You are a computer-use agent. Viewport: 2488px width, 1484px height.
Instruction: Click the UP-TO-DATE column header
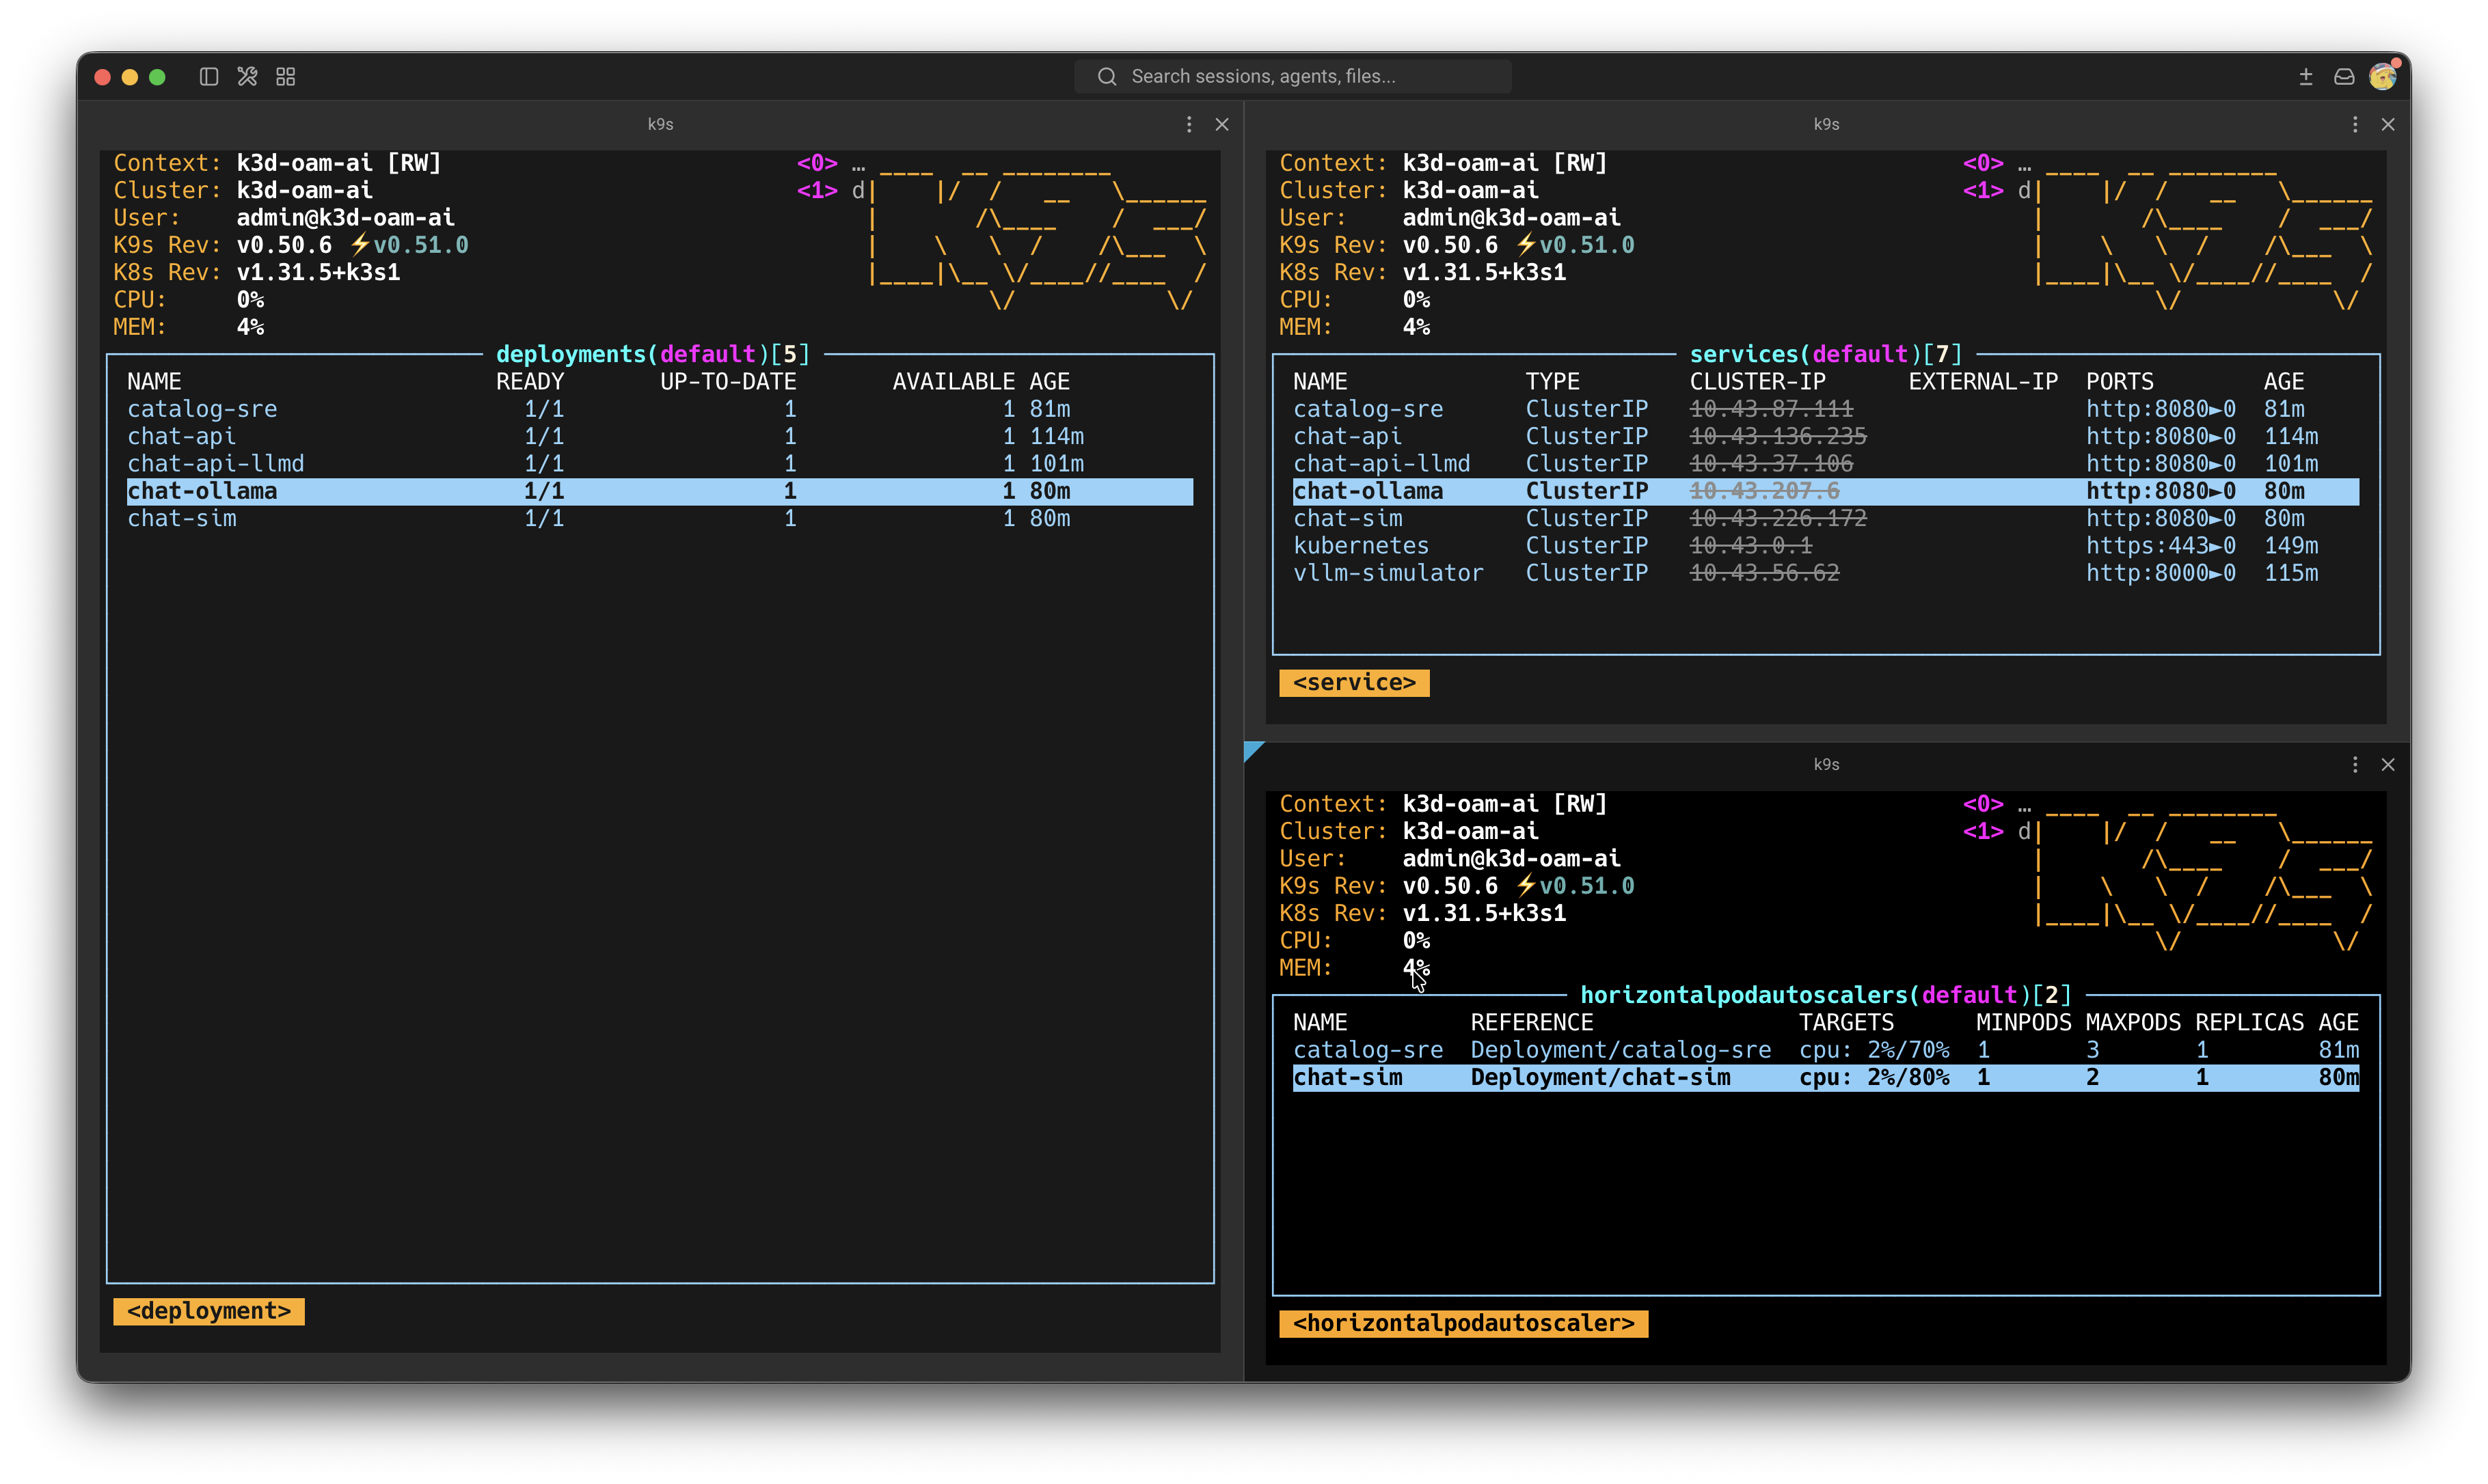[x=729, y=382]
